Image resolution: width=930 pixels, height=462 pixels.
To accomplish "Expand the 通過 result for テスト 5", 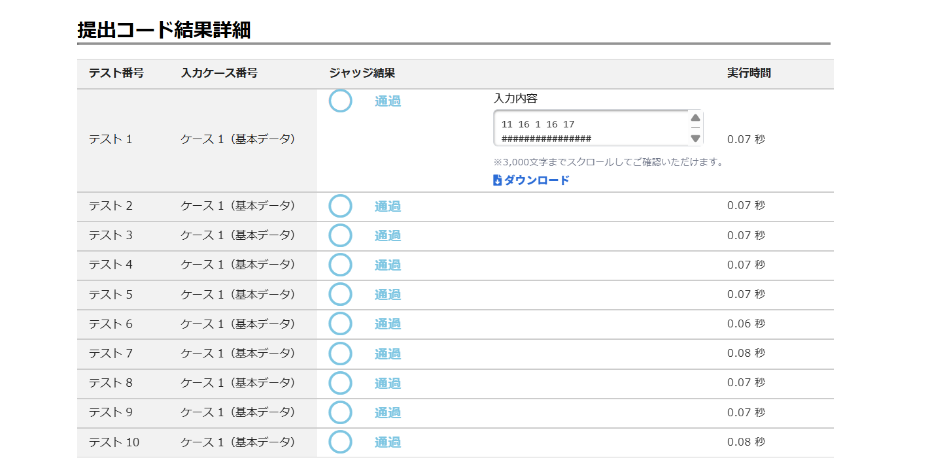I will click(388, 294).
